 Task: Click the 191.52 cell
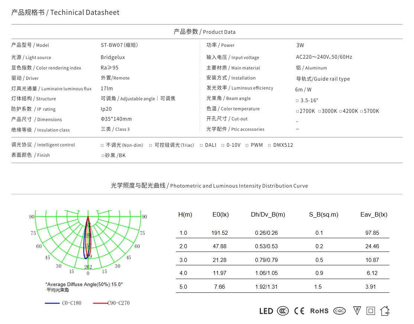click(x=219, y=233)
